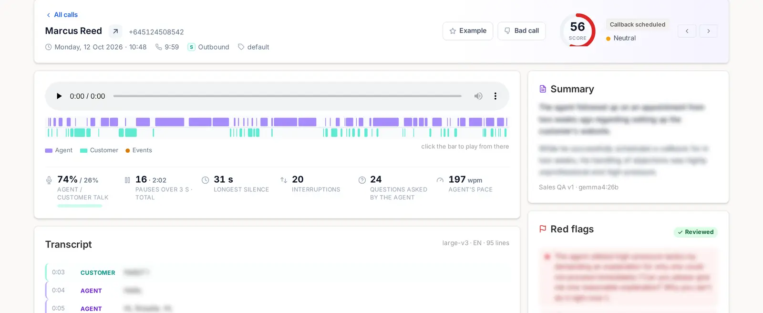
Task: Click the 197 wpm value
Action: [465, 179]
